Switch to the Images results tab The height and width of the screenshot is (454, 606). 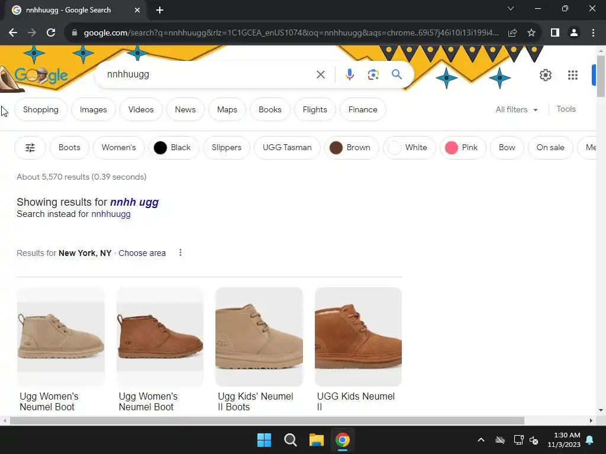tap(93, 109)
